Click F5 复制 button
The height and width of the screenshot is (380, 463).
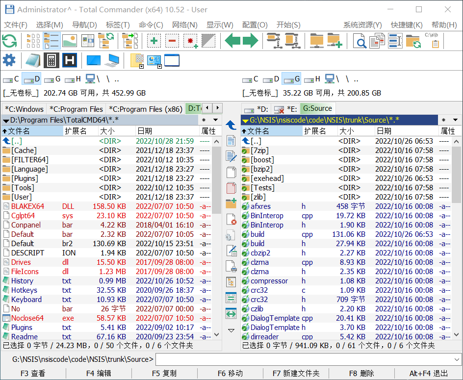pyautogui.click(x=164, y=374)
